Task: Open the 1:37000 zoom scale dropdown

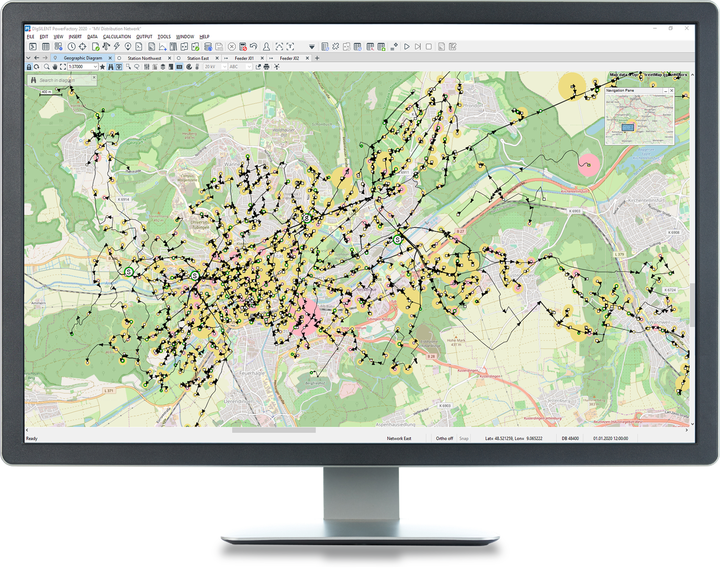Action: (95, 67)
